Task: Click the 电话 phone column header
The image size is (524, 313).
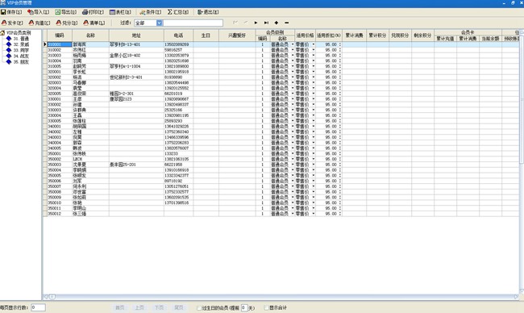Action: pyautogui.click(x=178, y=35)
